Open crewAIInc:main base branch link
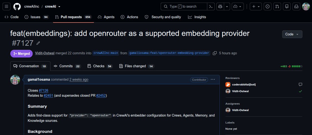The width and height of the screenshot is (312, 135). click(106, 53)
